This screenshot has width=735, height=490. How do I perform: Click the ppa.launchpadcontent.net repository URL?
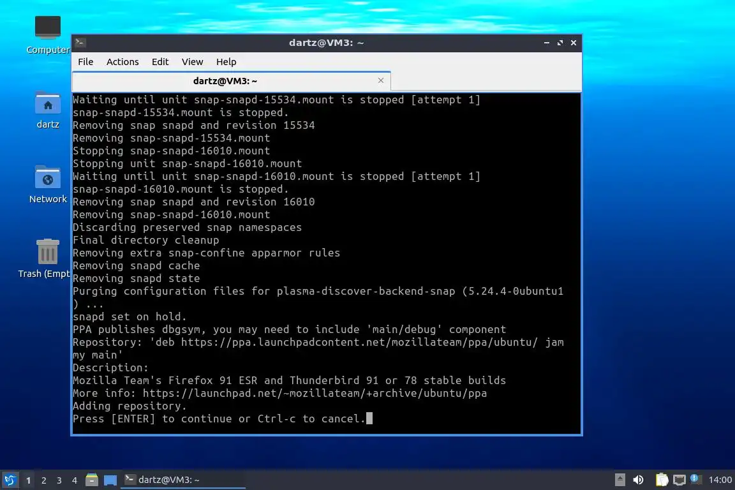359,342
